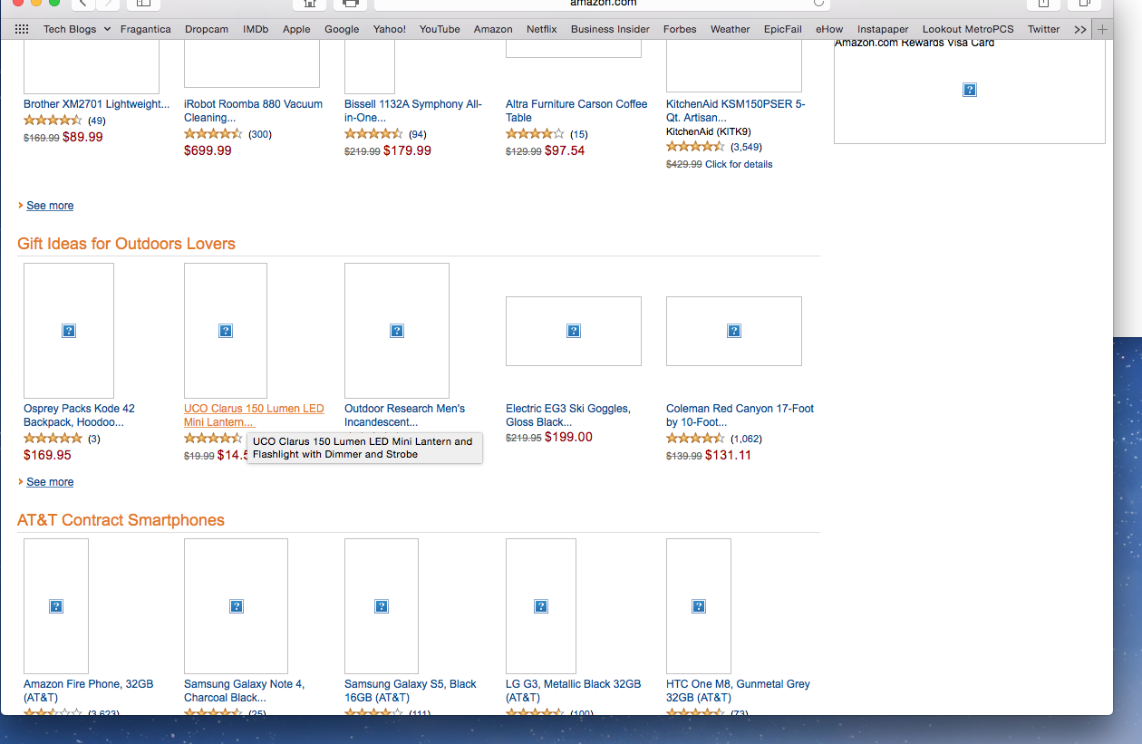
Task: Open HTC One M8, Gunmetal Grey link
Action: coord(738,691)
